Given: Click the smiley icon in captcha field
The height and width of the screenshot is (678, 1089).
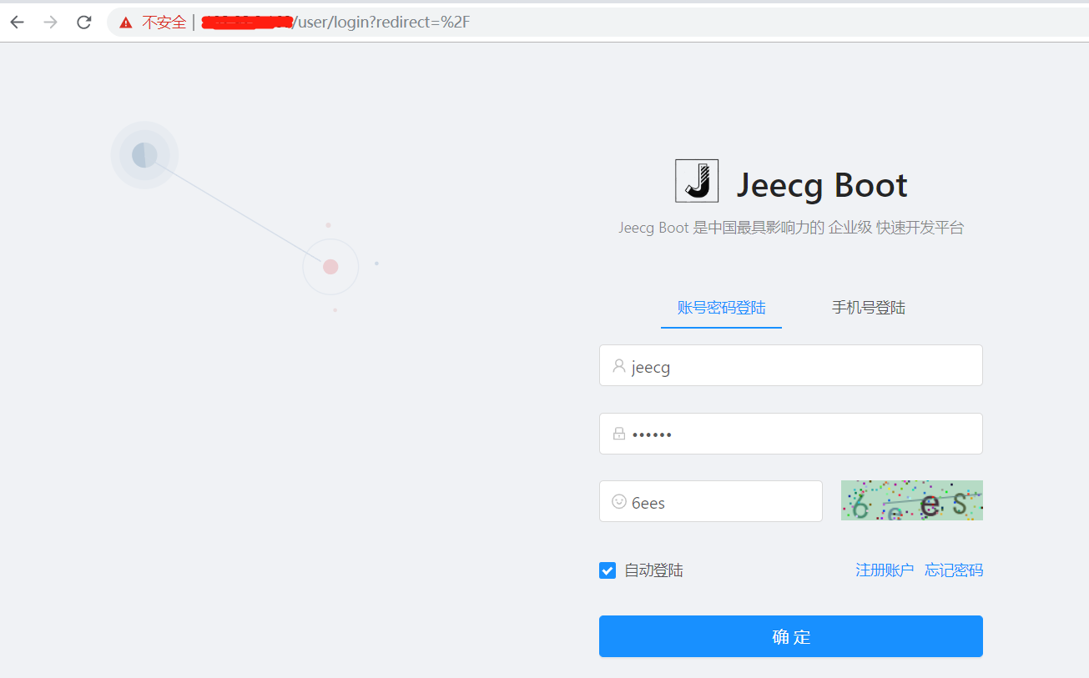Looking at the screenshot, I should point(618,501).
